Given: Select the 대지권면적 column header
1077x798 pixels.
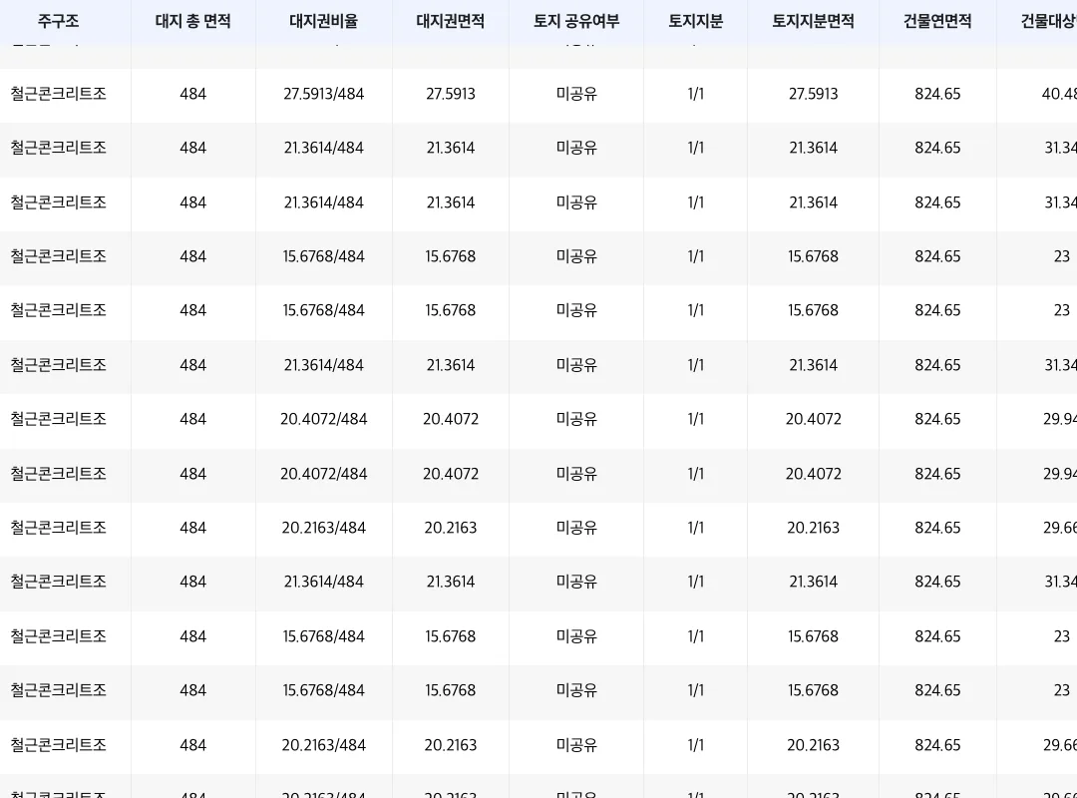Looking at the screenshot, I should pos(451,21).
